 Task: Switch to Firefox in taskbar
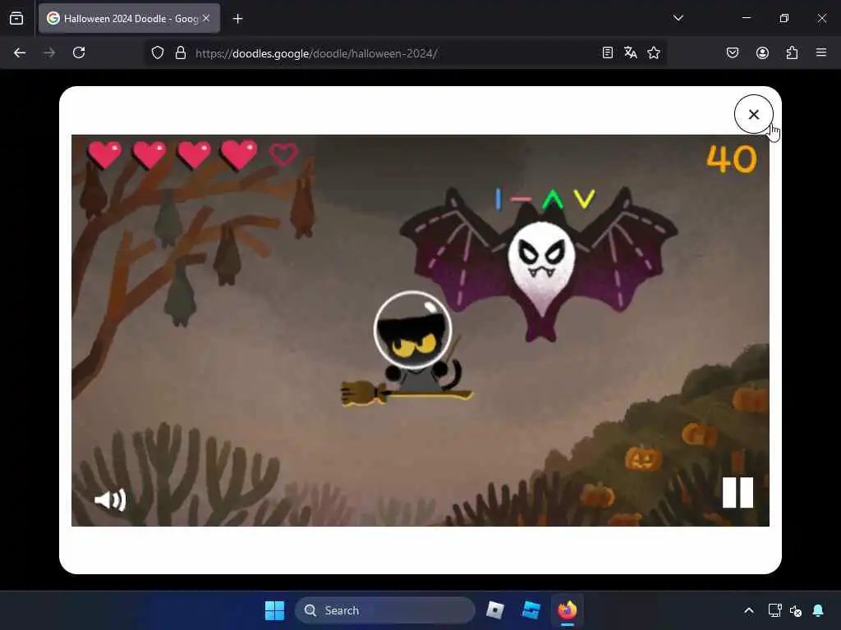[567, 610]
